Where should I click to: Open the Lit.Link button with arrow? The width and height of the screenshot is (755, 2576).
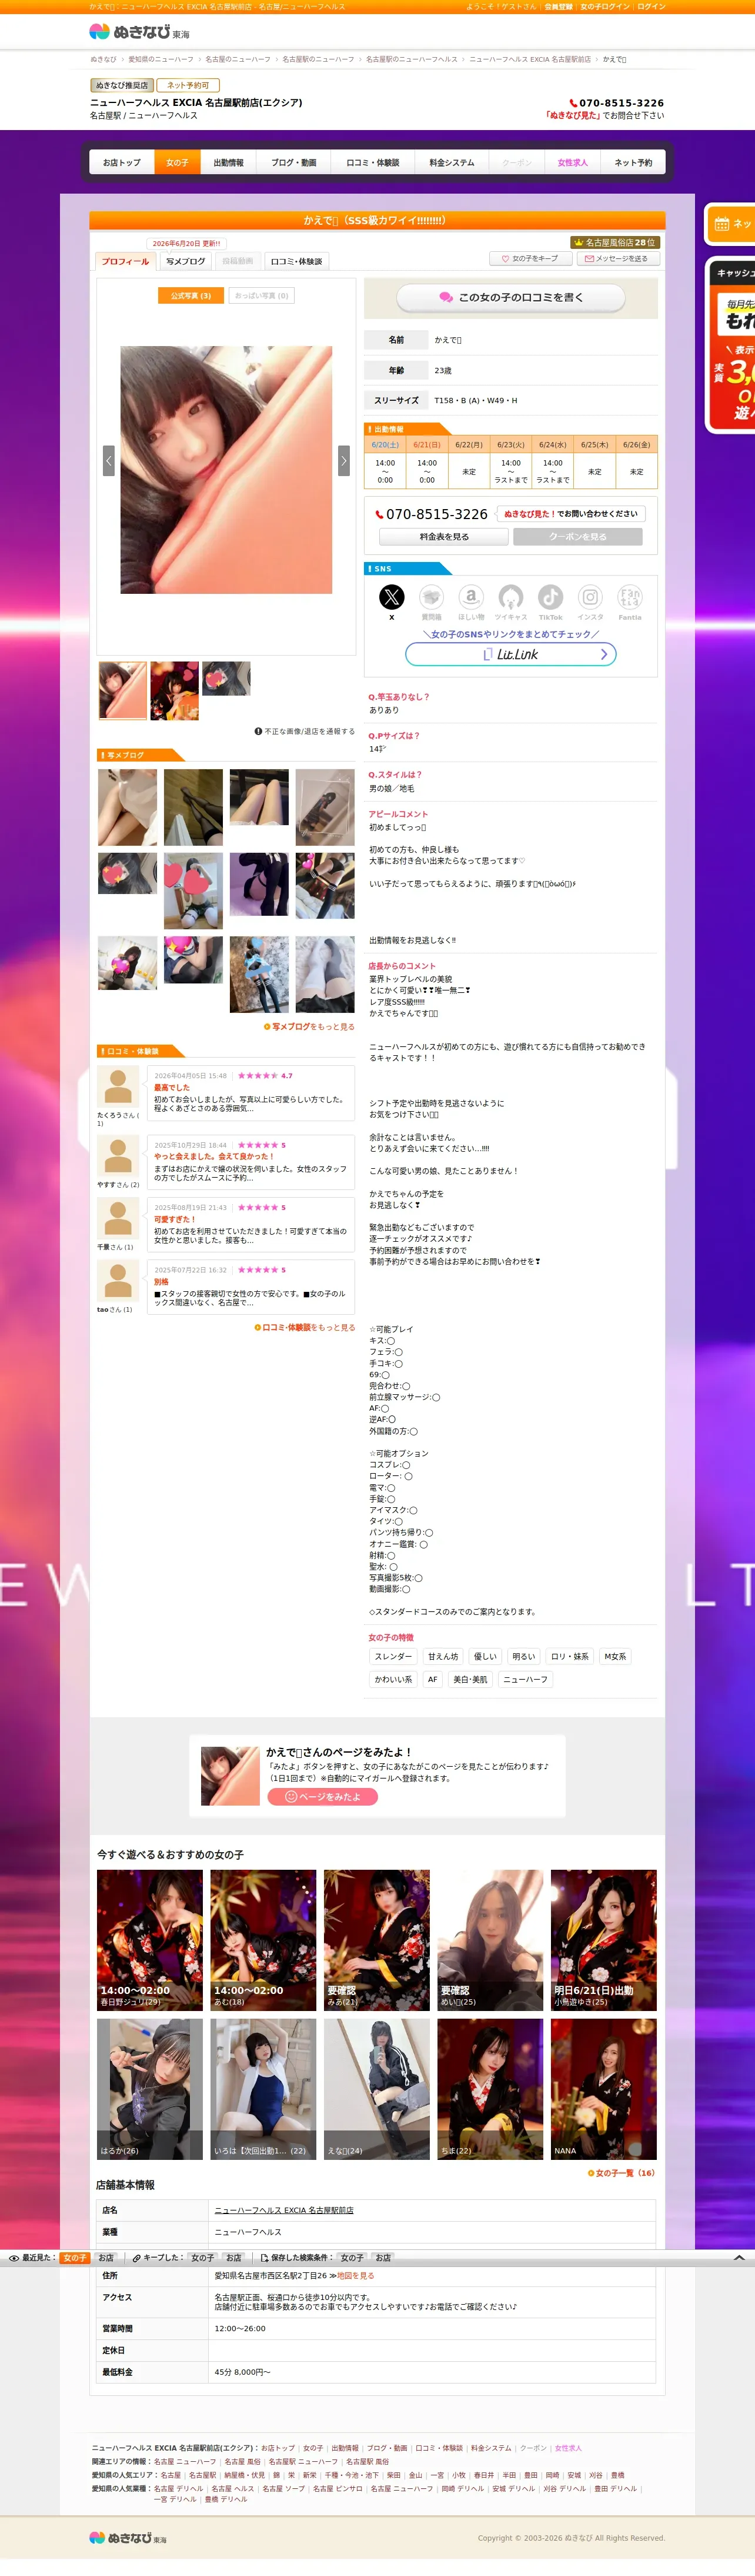click(510, 654)
